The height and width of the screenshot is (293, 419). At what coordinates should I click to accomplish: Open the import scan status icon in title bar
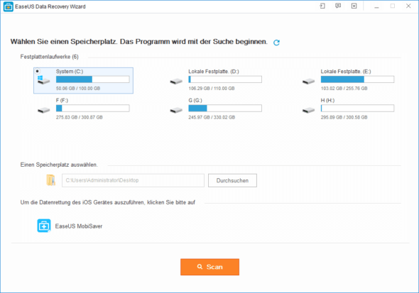pyautogui.click(x=322, y=6)
